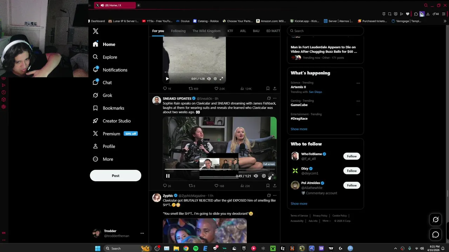Share the top post

(275, 89)
